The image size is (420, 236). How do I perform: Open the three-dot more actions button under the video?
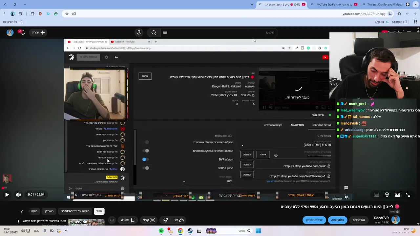112,220
